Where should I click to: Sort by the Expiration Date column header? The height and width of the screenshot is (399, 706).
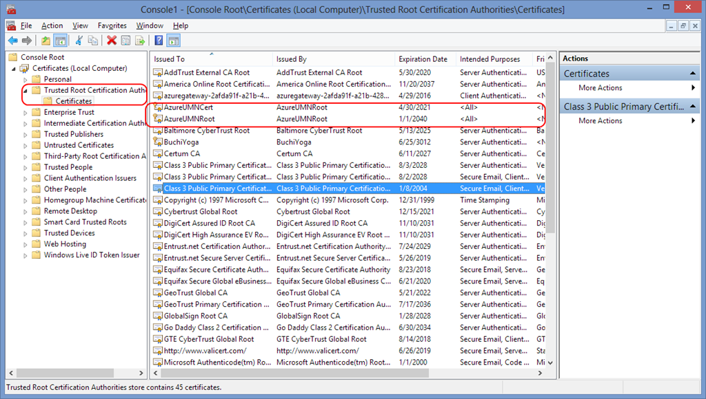(x=423, y=59)
